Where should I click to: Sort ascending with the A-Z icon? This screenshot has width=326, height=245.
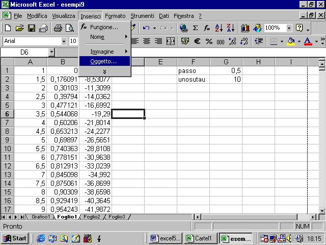click(x=219, y=28)
